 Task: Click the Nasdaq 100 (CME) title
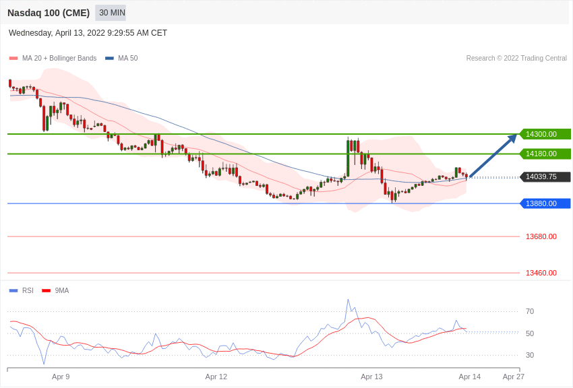pos(49,13)
